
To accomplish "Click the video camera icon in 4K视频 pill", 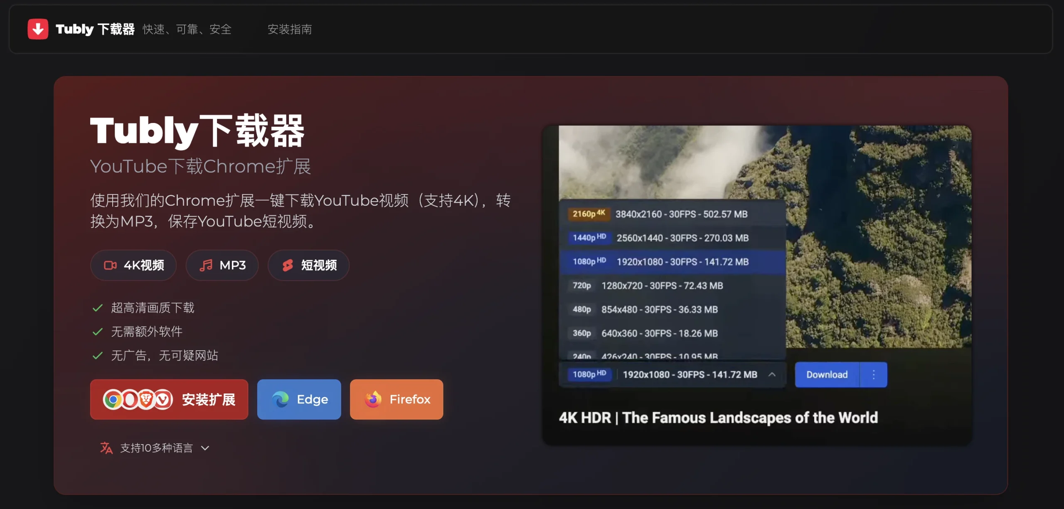I will (110, 265).
